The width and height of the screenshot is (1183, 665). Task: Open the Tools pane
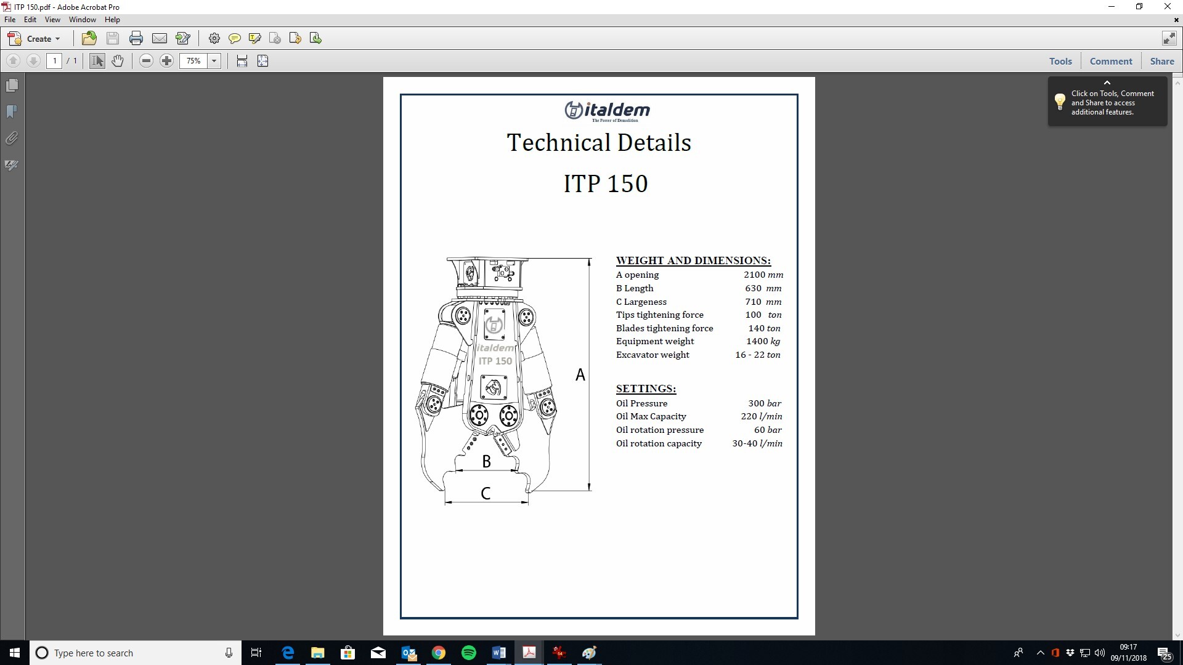click(x=1060, y=61)
